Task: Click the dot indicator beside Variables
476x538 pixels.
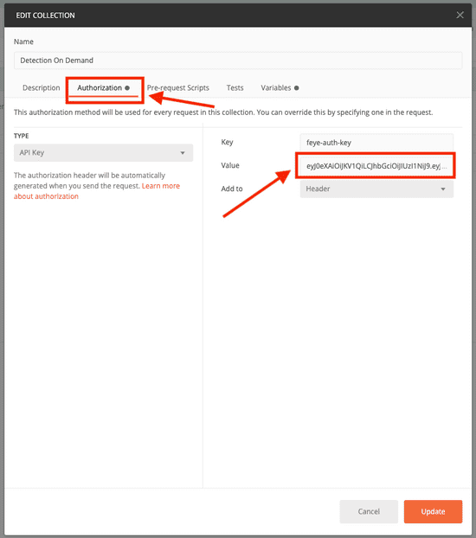Action: click(296, 88)
